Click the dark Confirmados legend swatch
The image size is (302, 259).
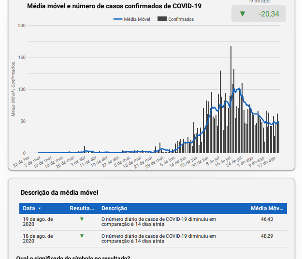(162, 19)
